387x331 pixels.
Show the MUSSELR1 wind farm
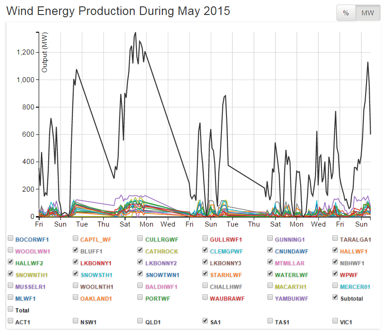point(10,286)
